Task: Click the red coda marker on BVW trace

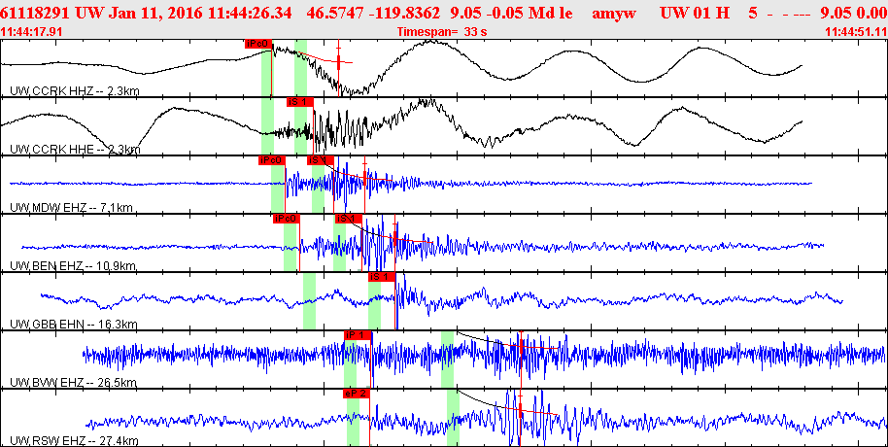Action: [521, 346]
